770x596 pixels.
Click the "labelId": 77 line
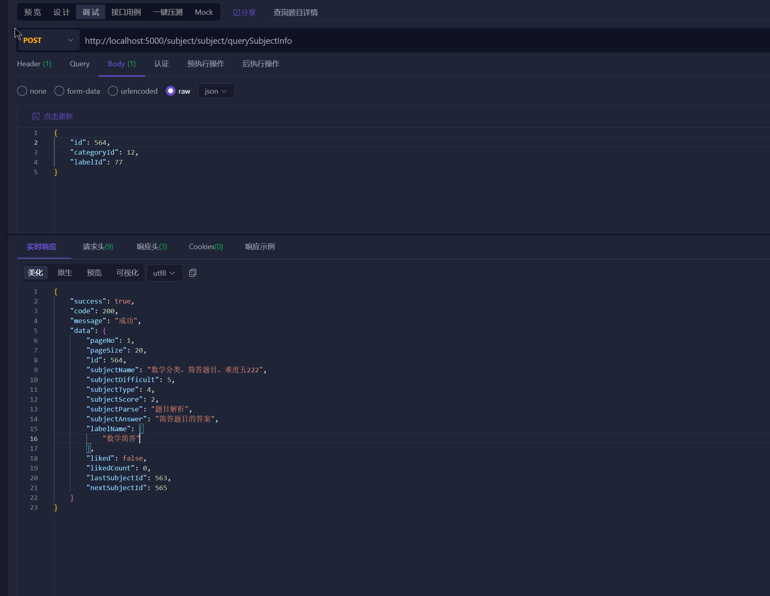coord(97,162)
